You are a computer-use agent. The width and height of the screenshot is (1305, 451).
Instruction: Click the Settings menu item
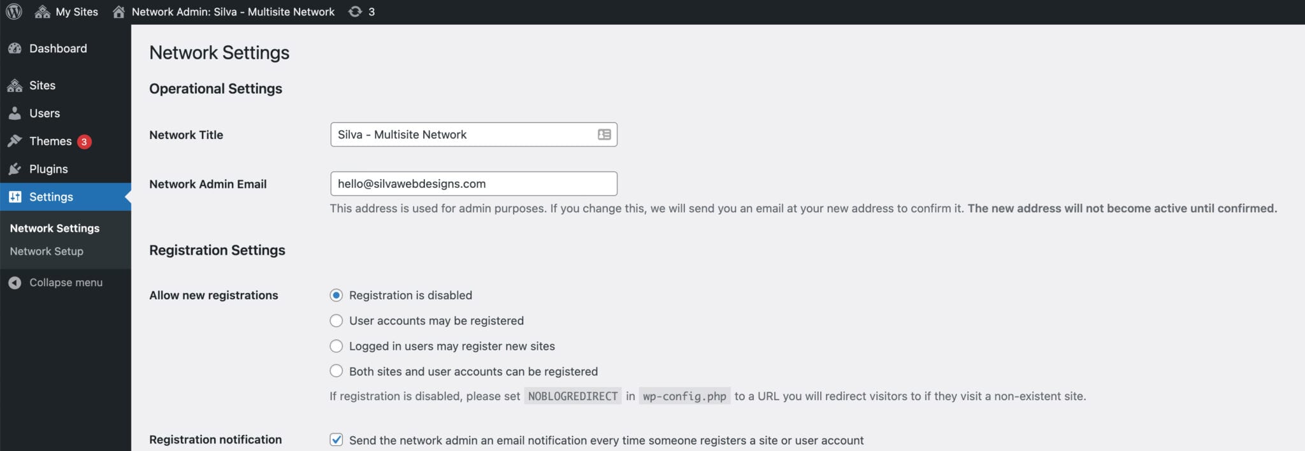[65, 197]
